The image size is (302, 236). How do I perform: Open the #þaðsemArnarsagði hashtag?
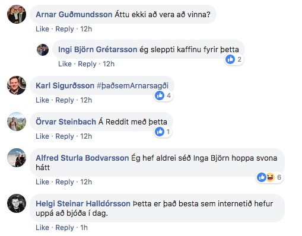[x=132, y=86]
